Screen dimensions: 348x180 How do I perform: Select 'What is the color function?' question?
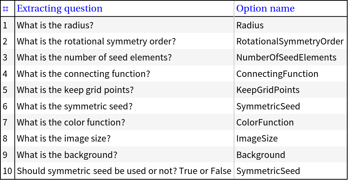71,122
